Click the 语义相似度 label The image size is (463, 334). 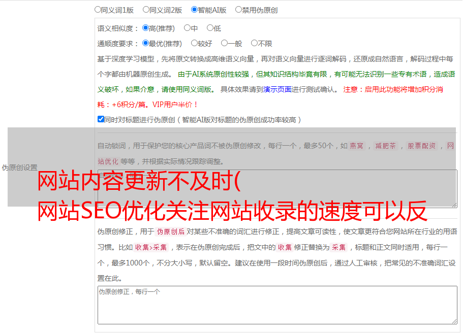tap(117, 28)
